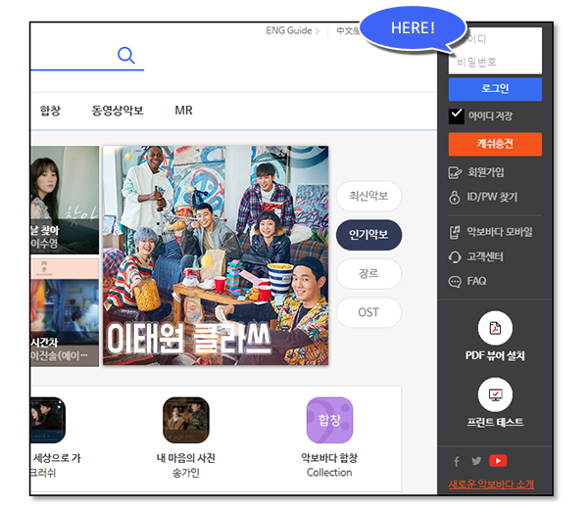Open the FAQ text link

[x=476, y=281]
